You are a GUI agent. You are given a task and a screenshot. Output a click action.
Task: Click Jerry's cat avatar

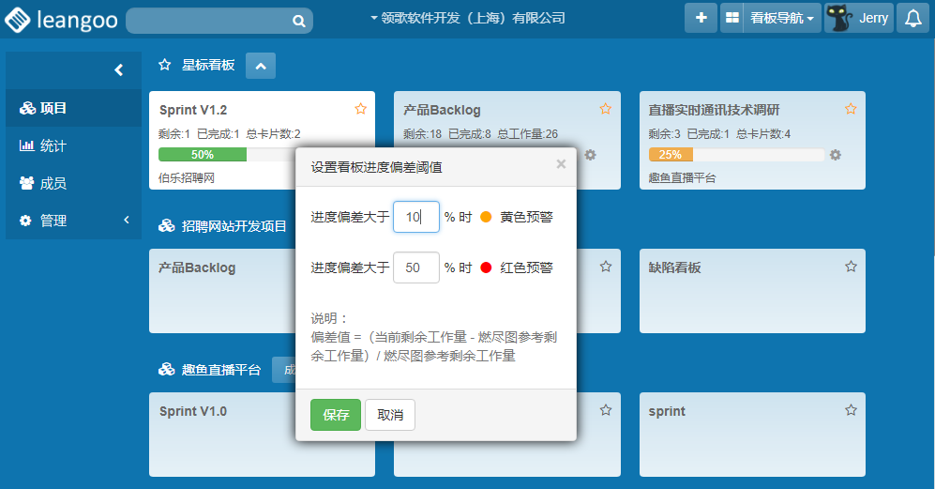point(839,18)
